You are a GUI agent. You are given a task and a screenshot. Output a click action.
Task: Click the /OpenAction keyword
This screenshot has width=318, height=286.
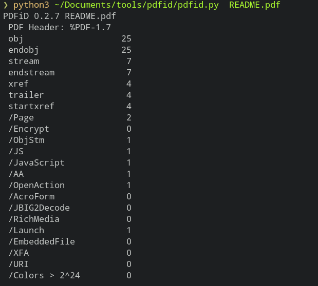tap(36, 186)
